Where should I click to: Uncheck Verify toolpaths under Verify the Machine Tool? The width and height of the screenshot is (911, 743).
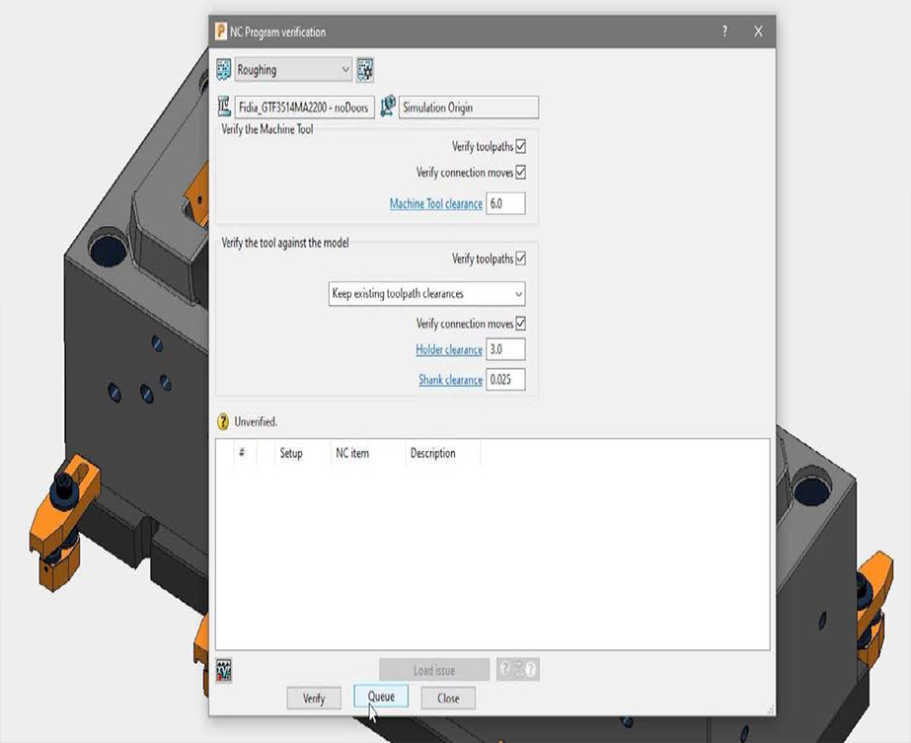pos(520,146)
